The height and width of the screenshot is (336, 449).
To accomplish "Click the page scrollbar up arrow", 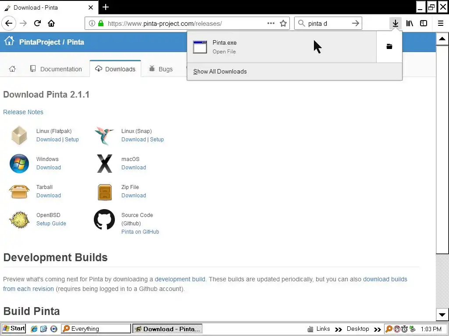I will [x=442, y=39].
